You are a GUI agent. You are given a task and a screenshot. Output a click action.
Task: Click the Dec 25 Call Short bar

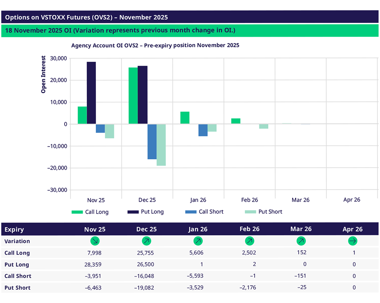(x=152, y=141)
